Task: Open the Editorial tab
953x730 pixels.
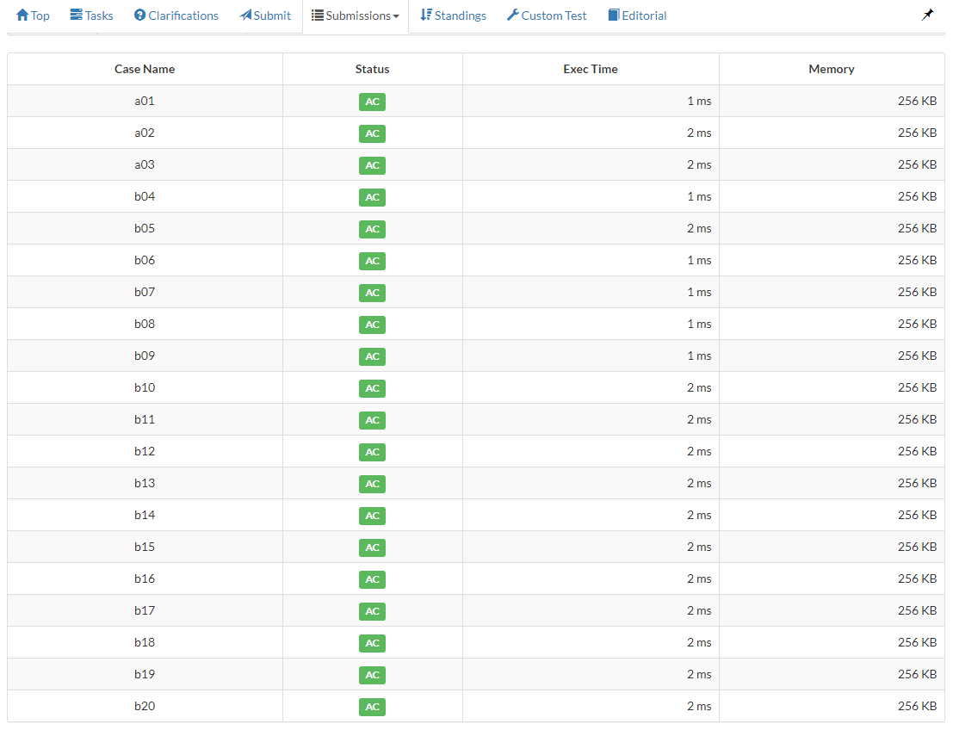Action: pos(638,15)
